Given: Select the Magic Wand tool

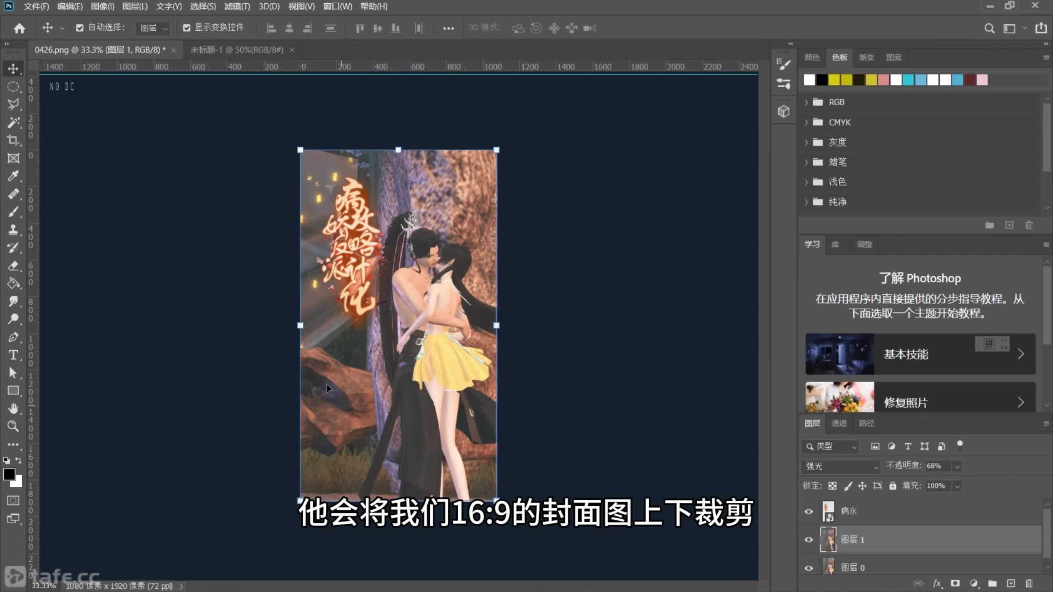Looking at the screenshot, I should (x=13, y=122).
